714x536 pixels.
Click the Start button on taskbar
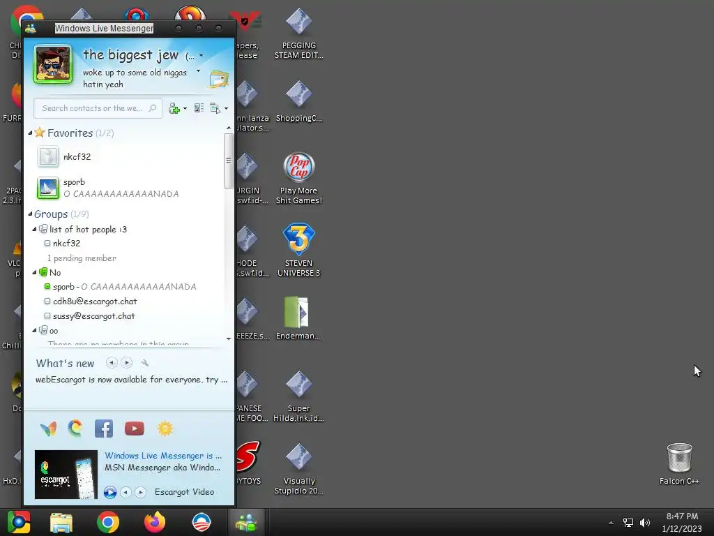(19, 522)
